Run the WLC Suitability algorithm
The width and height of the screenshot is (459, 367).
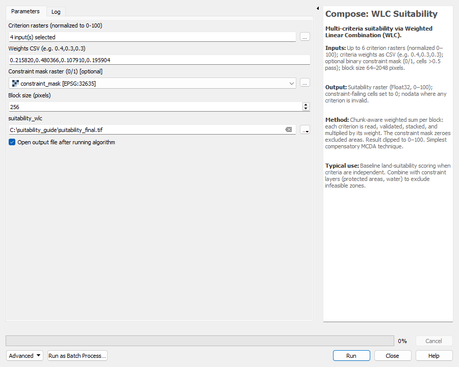pyautogui.click(x=351, y=356)
